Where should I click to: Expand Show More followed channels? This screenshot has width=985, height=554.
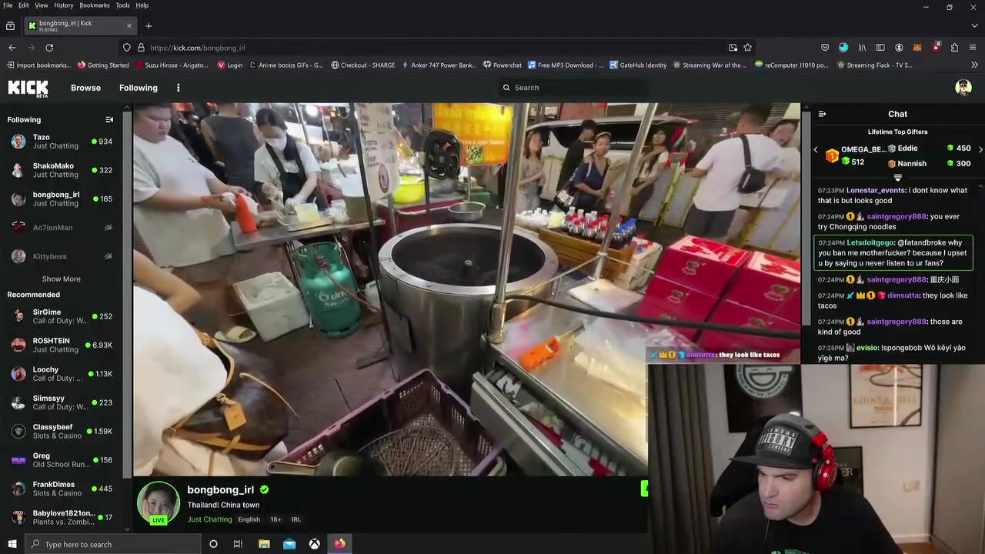(x=61, y=279)
